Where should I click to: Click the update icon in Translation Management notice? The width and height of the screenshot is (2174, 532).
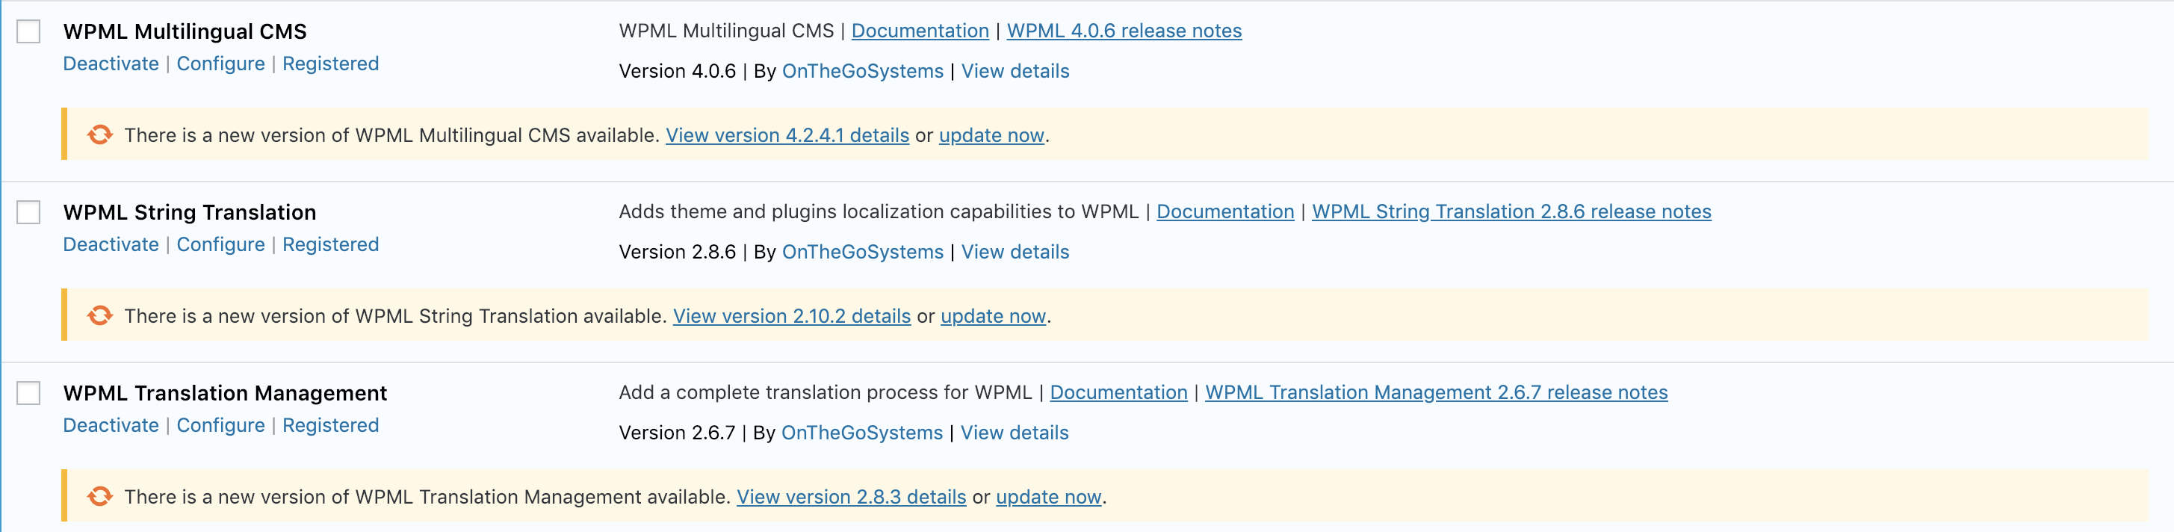click(x=99, y=497)
